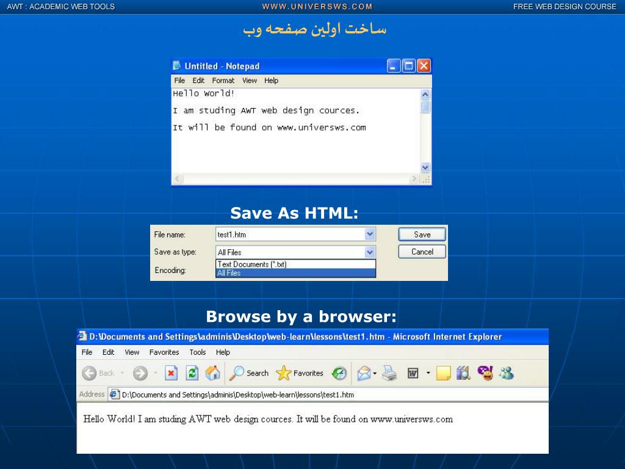The height and width of the screenshot is (469, 625).
Task: Click the 'Save As HTML:' heading
Action: pos(294,213)
